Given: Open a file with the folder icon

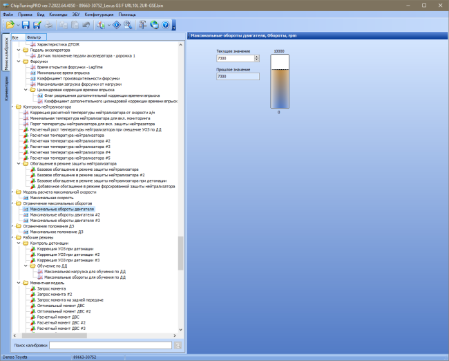Looking at the screenshot, I should point(10,25).
